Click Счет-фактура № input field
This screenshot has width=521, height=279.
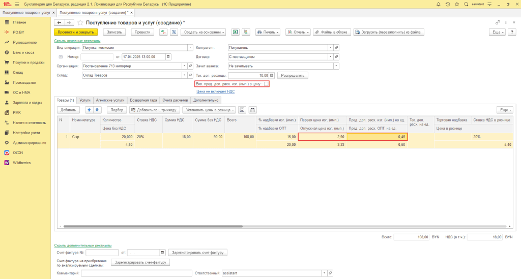pyautogui.click(x=102, y=253)
